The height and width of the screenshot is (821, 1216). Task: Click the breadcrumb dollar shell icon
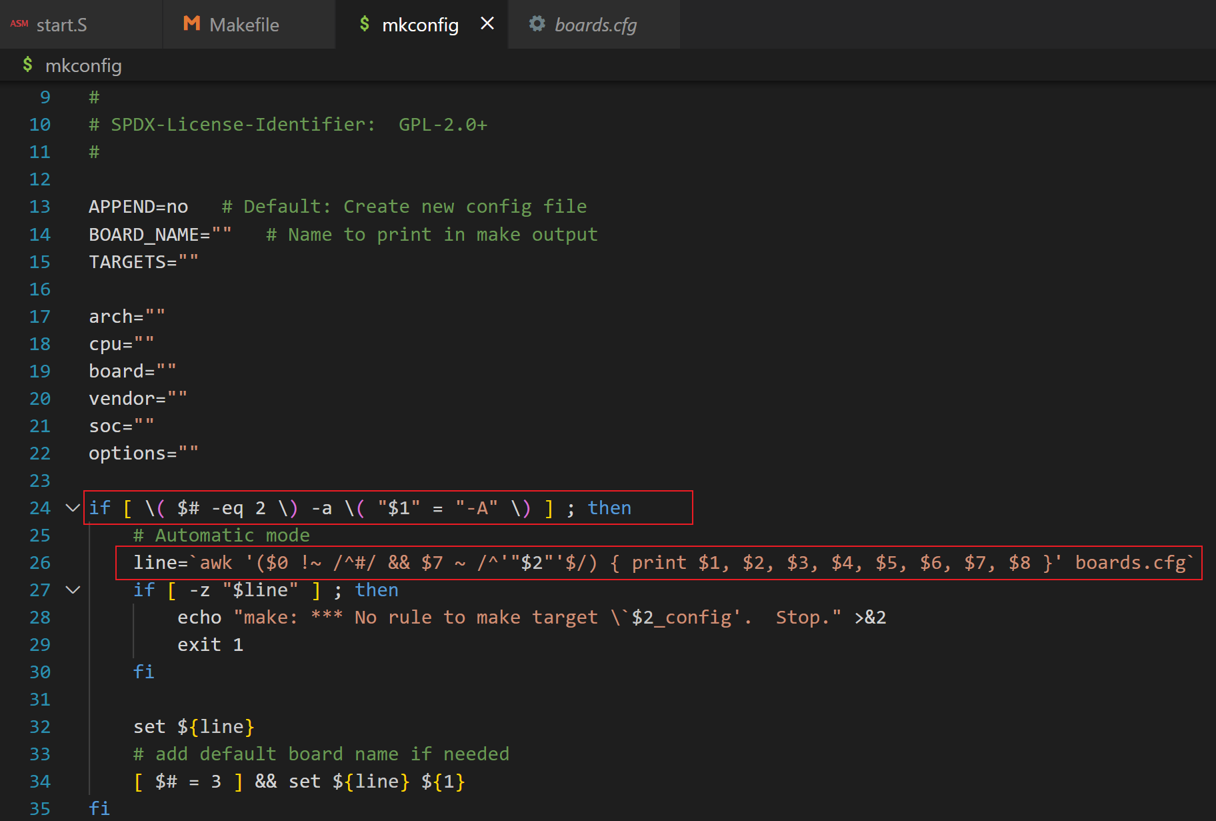pyautogui.click(x=27, y=65)
